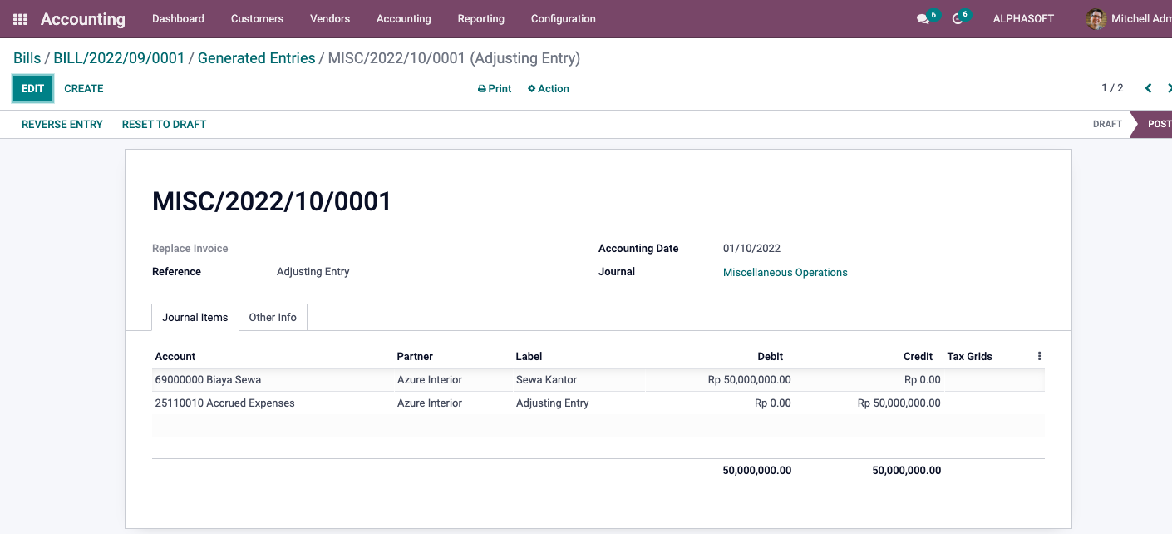Image resolution: width=1172 pixels, height=534 pixels.
Task: Click RESET TO DRAFT button
Action: [164, 125]
